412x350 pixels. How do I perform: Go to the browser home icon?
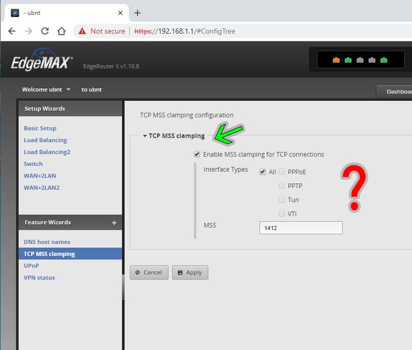(x=62, y=31)
